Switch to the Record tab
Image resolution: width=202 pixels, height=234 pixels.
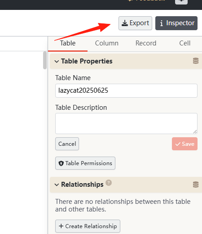(146, 43)
